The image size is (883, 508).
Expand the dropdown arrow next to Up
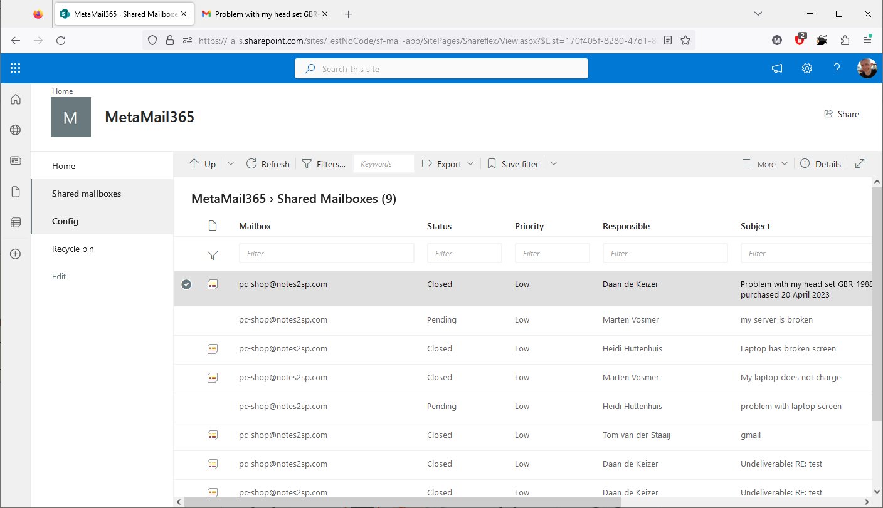[x=230, y=164]
